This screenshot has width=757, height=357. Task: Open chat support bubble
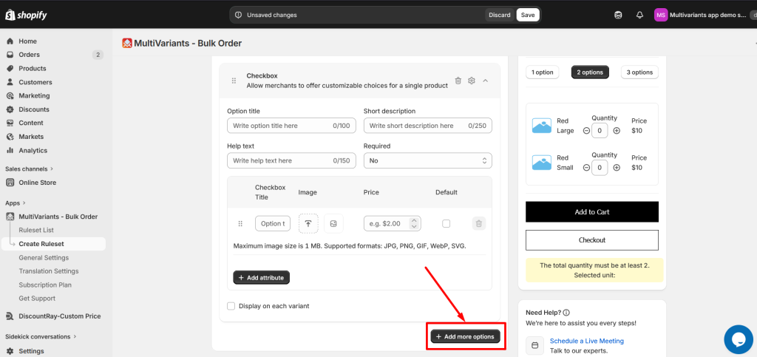pos(739,339)
